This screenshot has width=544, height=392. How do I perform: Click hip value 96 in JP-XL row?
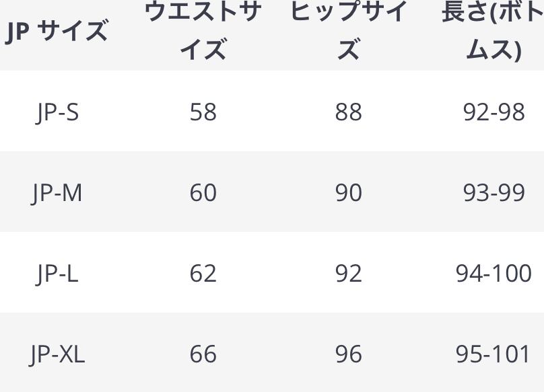[349, 354]
